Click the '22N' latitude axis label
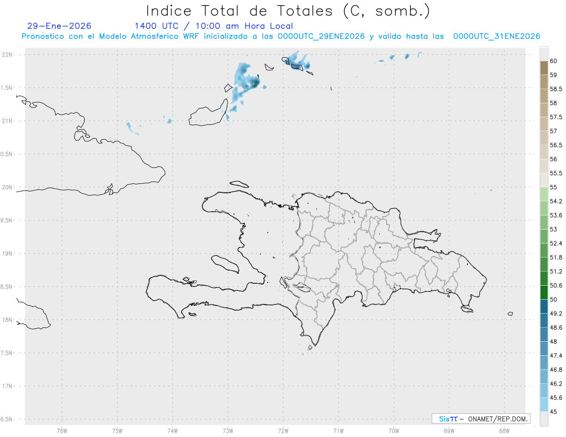The image size is (566, 437). click(8, 54)
